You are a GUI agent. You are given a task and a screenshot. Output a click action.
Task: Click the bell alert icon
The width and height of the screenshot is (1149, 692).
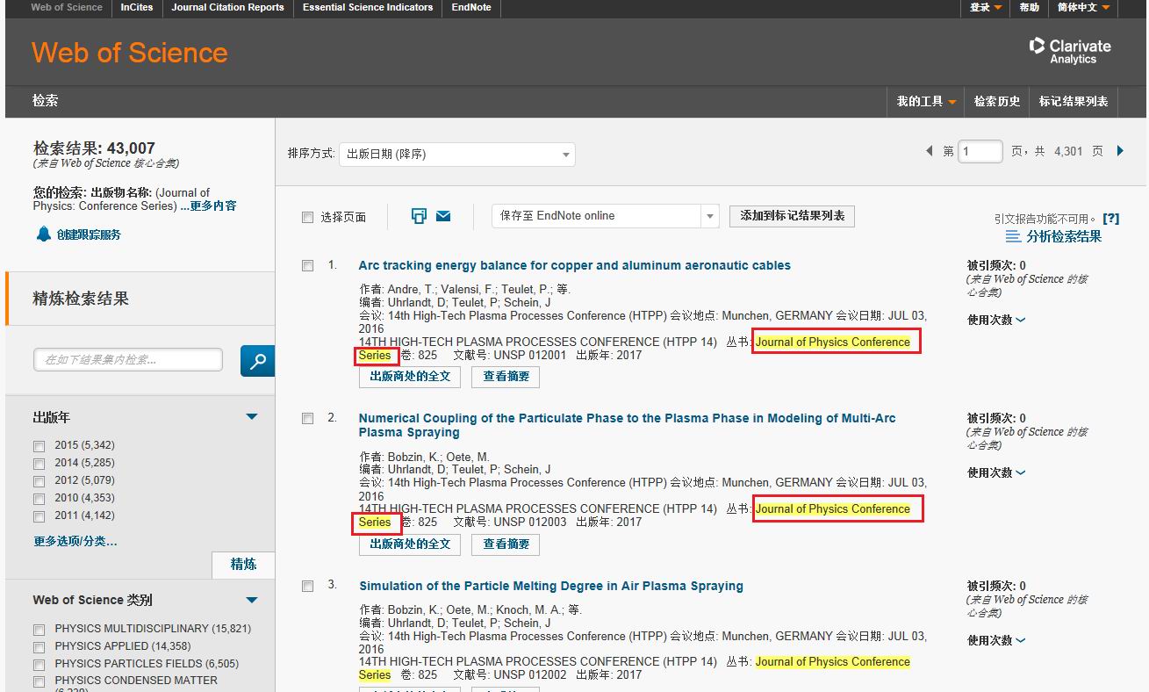click(x=44, y=234)
